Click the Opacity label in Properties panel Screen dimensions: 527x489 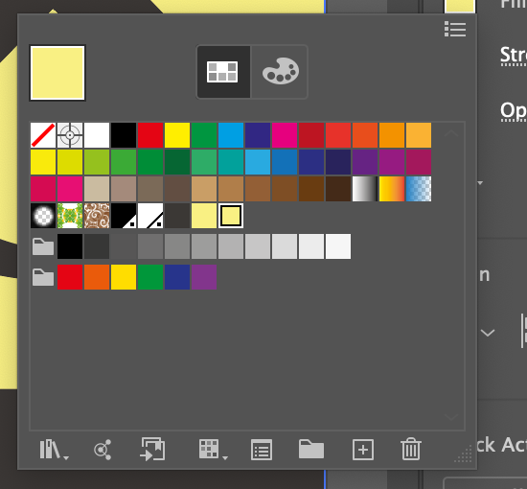coord(514,111)
